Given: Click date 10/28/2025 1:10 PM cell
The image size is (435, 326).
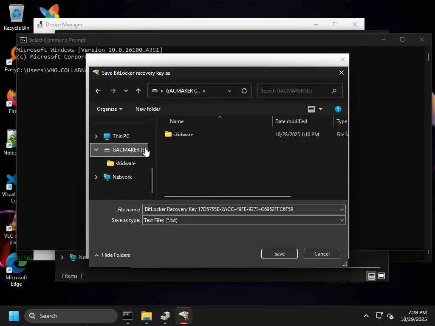Looking at the screenshot, I should (x=297, y=135).
